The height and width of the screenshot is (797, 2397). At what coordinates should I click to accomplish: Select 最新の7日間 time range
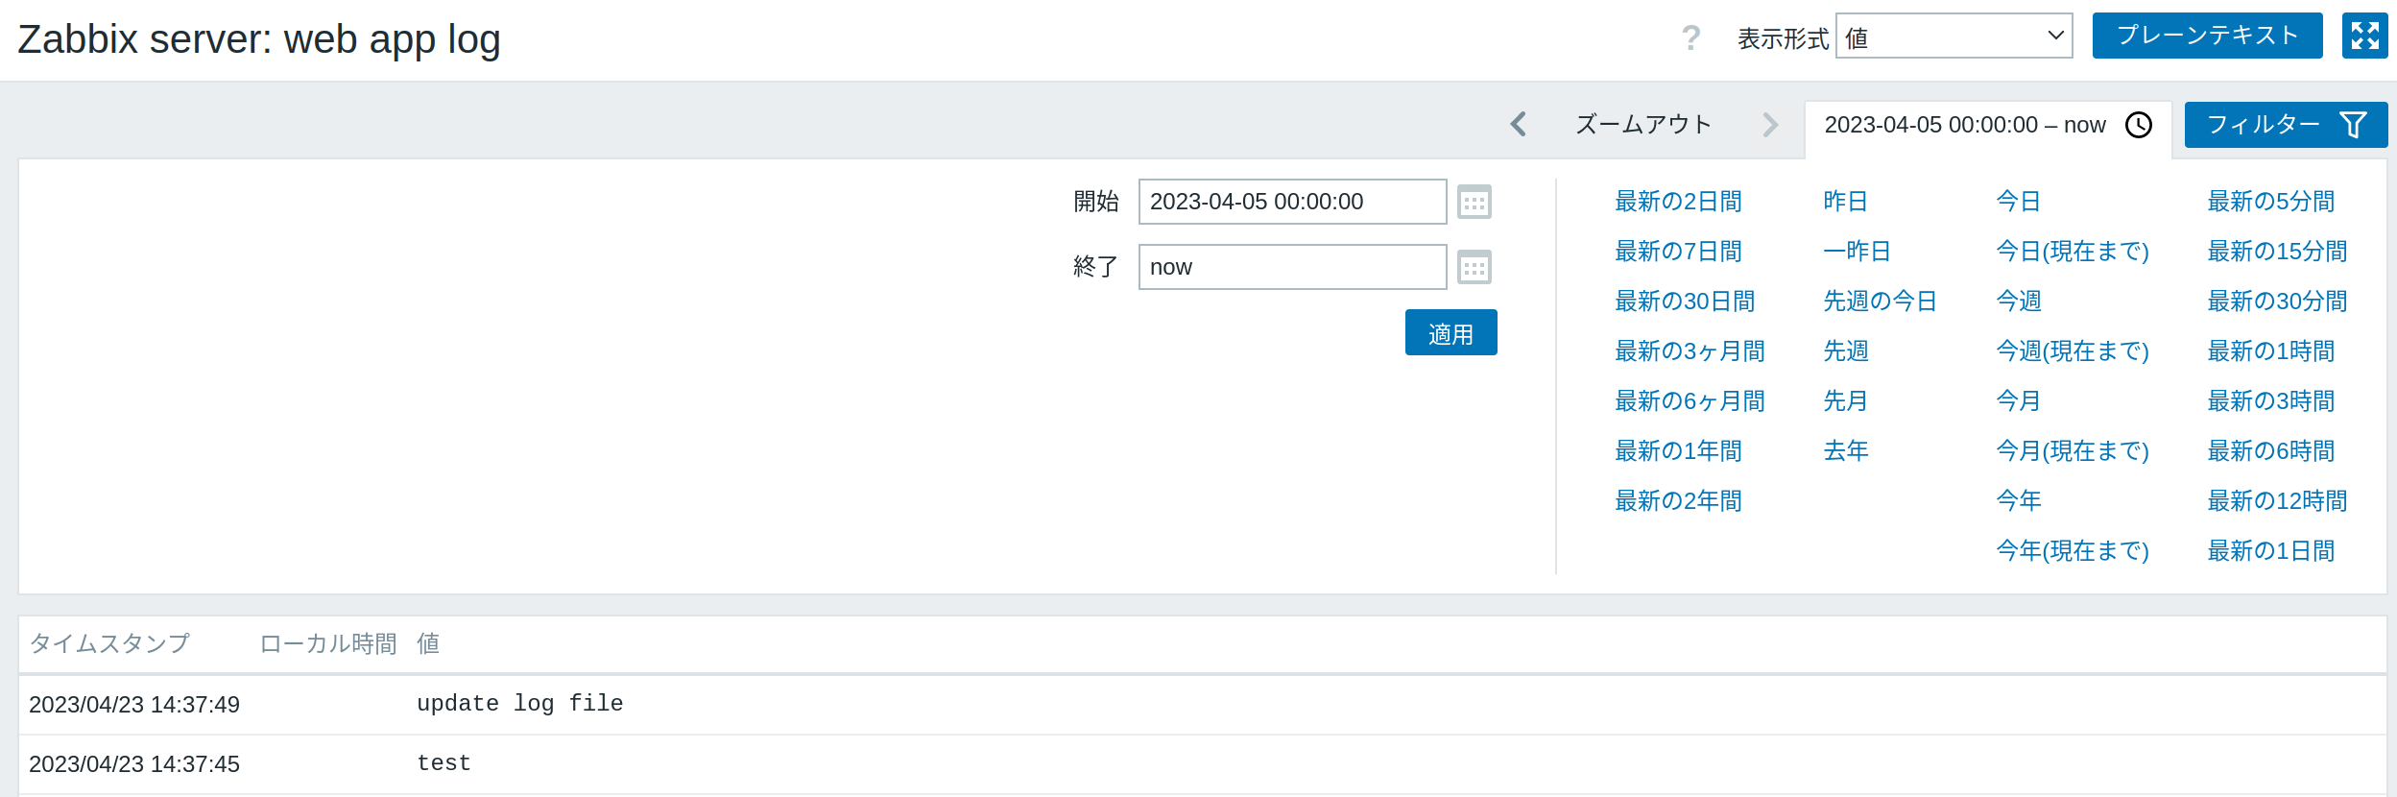pos(1678,252)
